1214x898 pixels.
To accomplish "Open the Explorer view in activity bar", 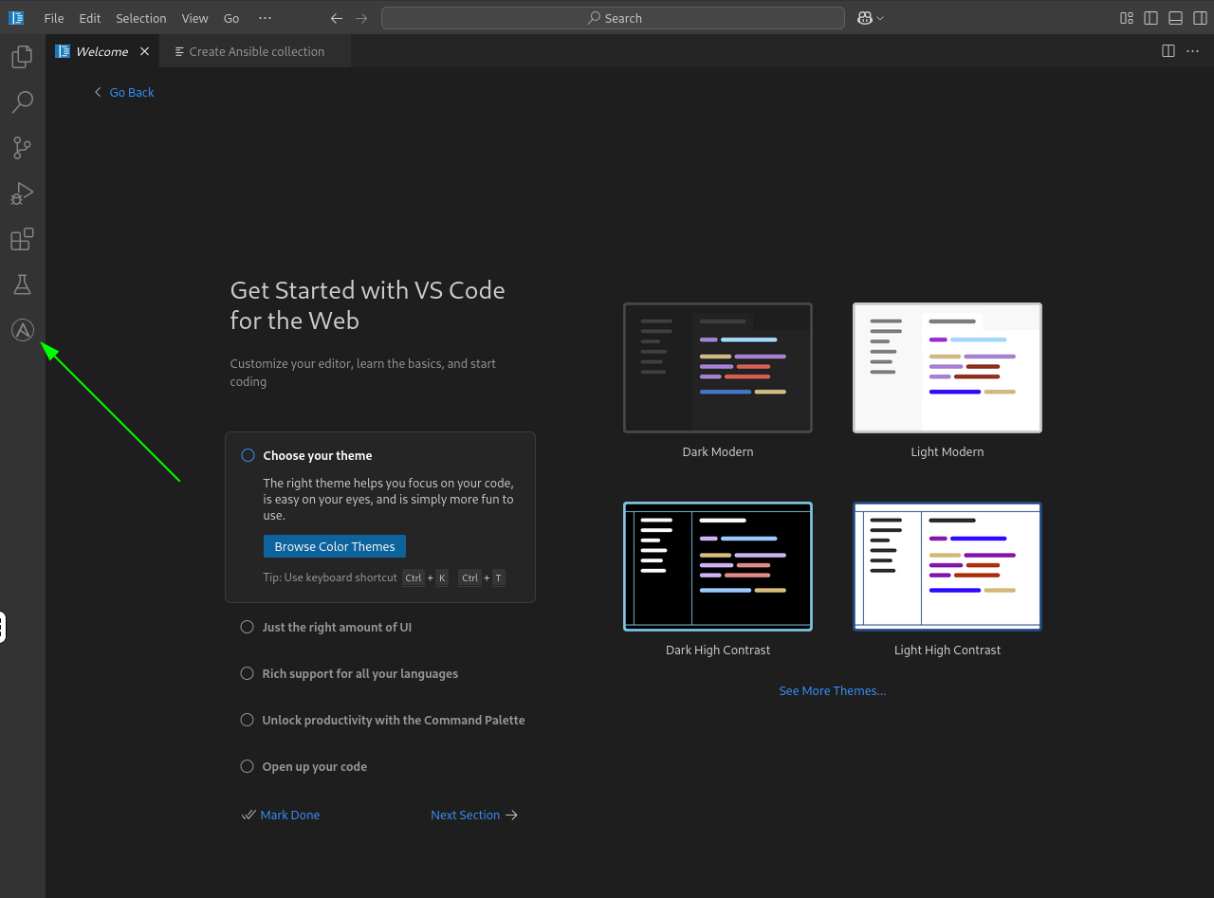I will tap(22, 57).
